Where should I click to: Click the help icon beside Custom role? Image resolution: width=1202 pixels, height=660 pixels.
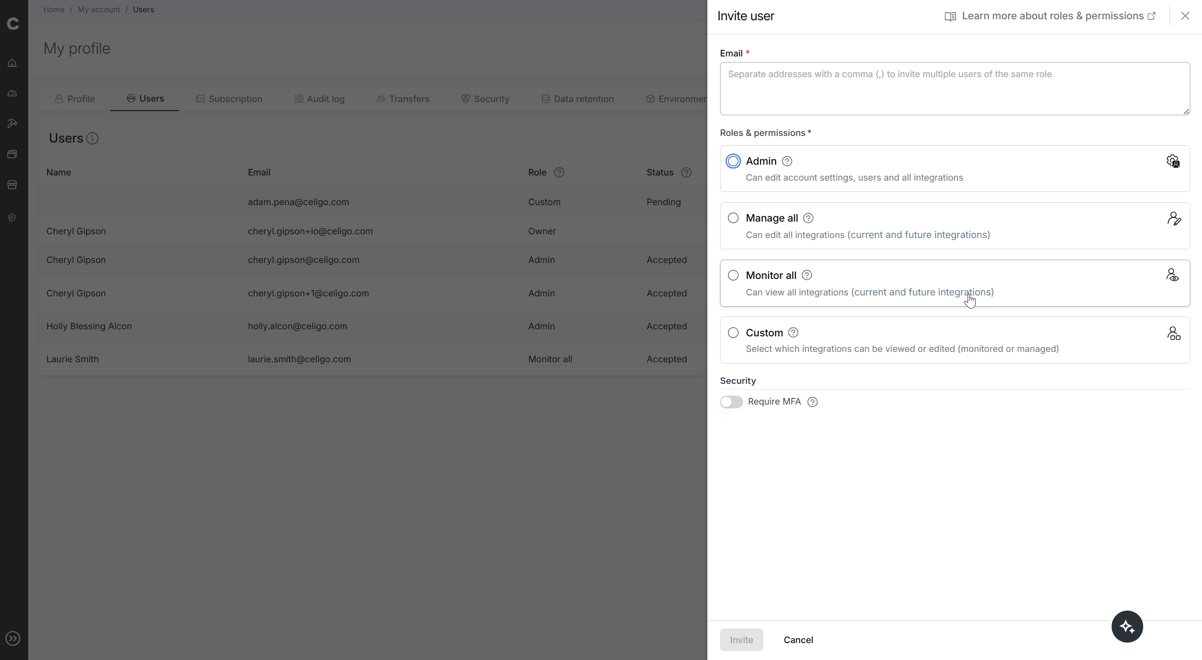pyautogui.click(x=793, y=333)
